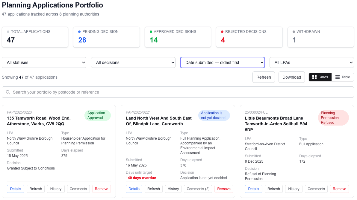The image size is (357, 200).
Task: Open the All decisions dropdown
Action: [133, 62]
